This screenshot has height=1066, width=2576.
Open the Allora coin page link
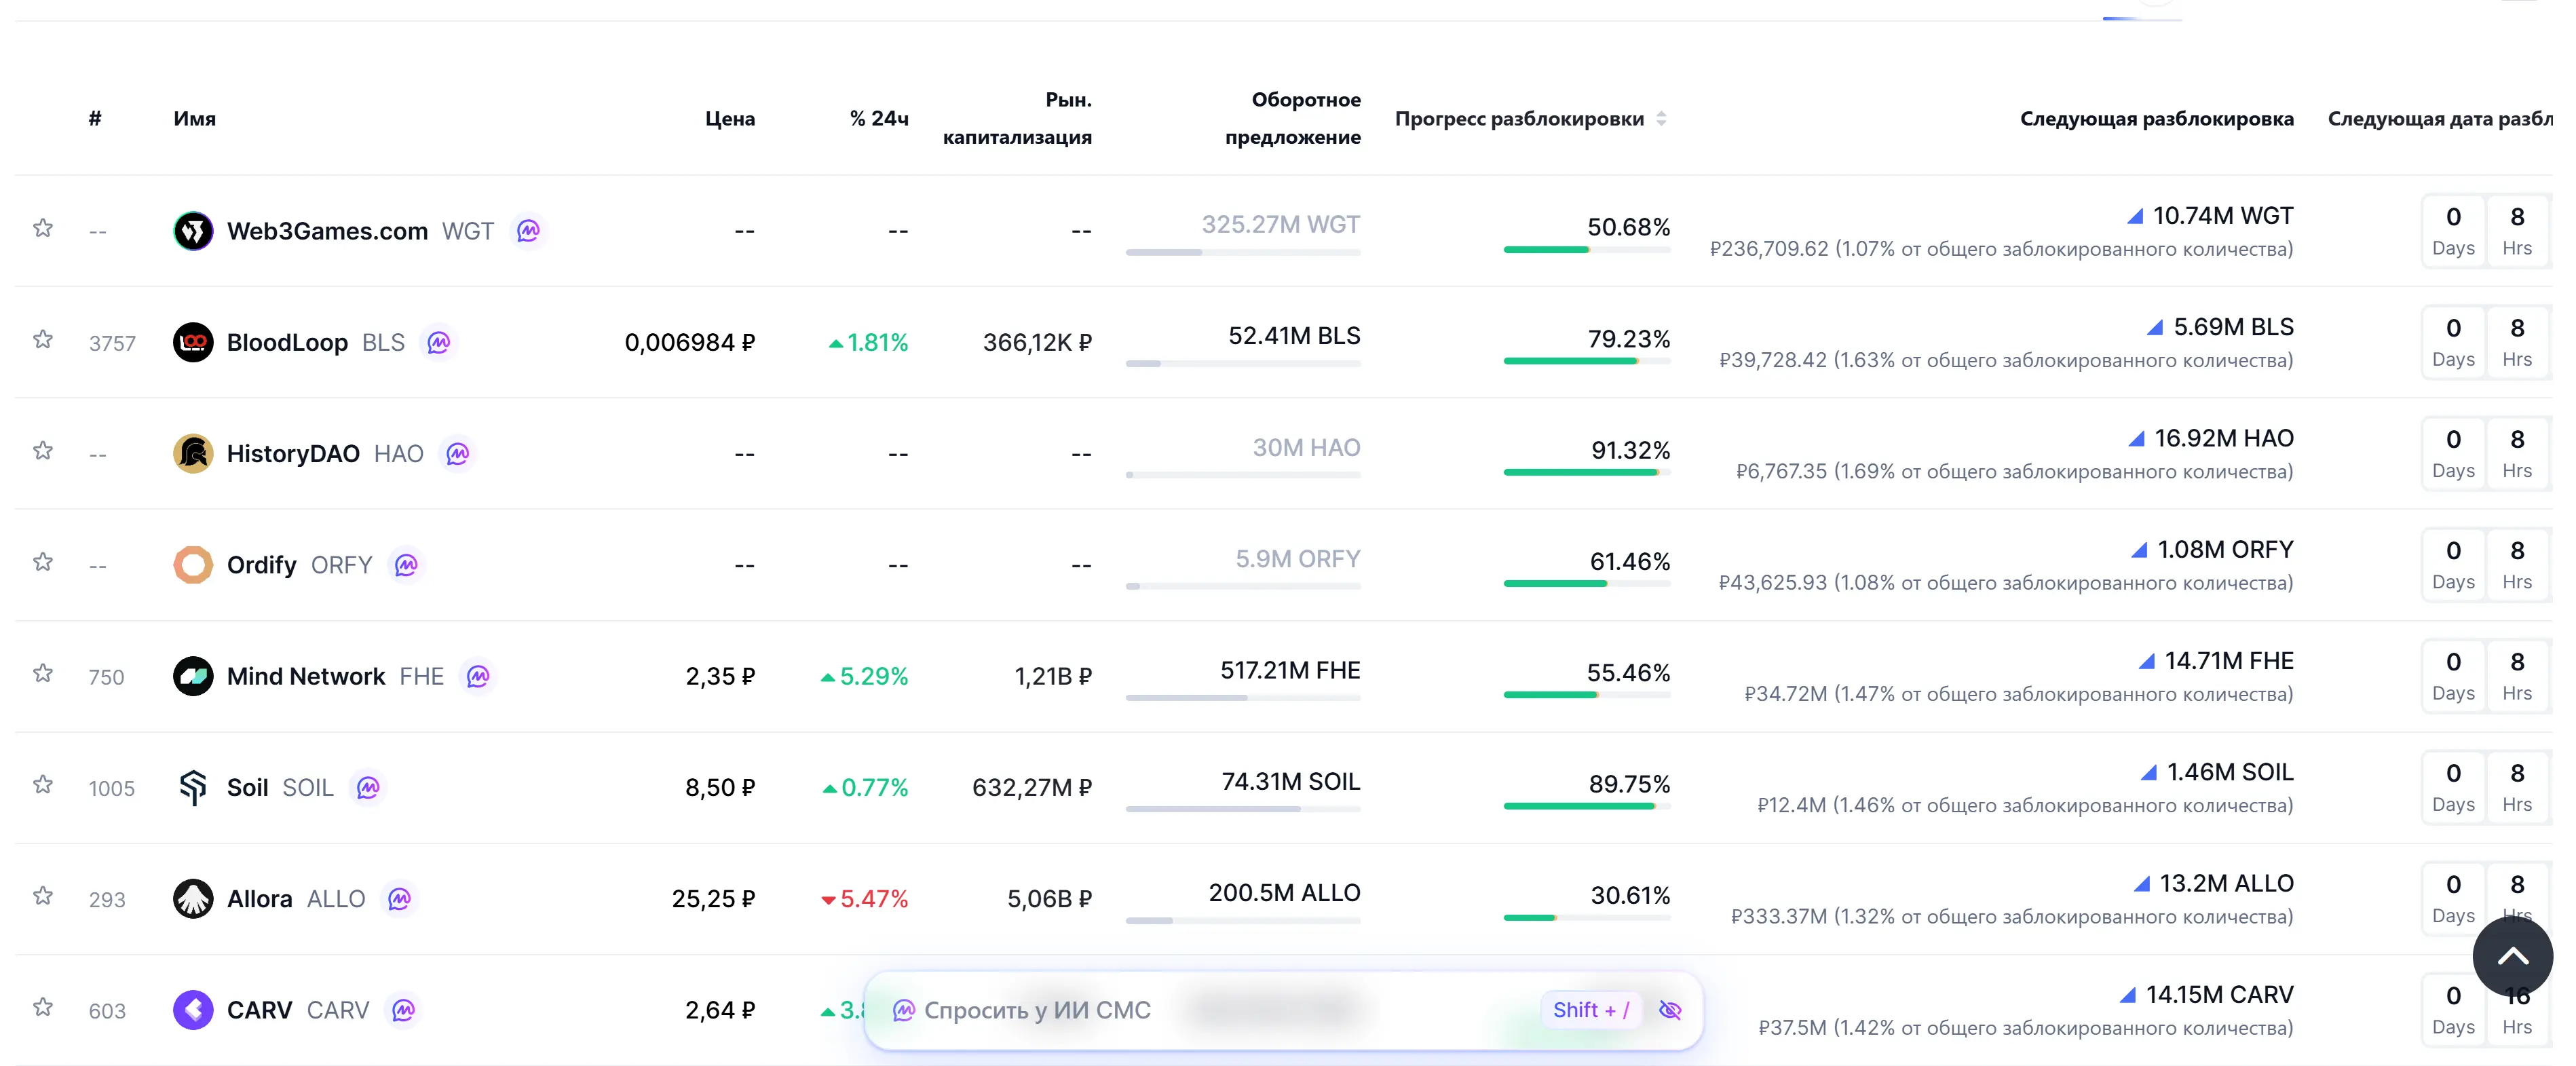pos(260,898)
